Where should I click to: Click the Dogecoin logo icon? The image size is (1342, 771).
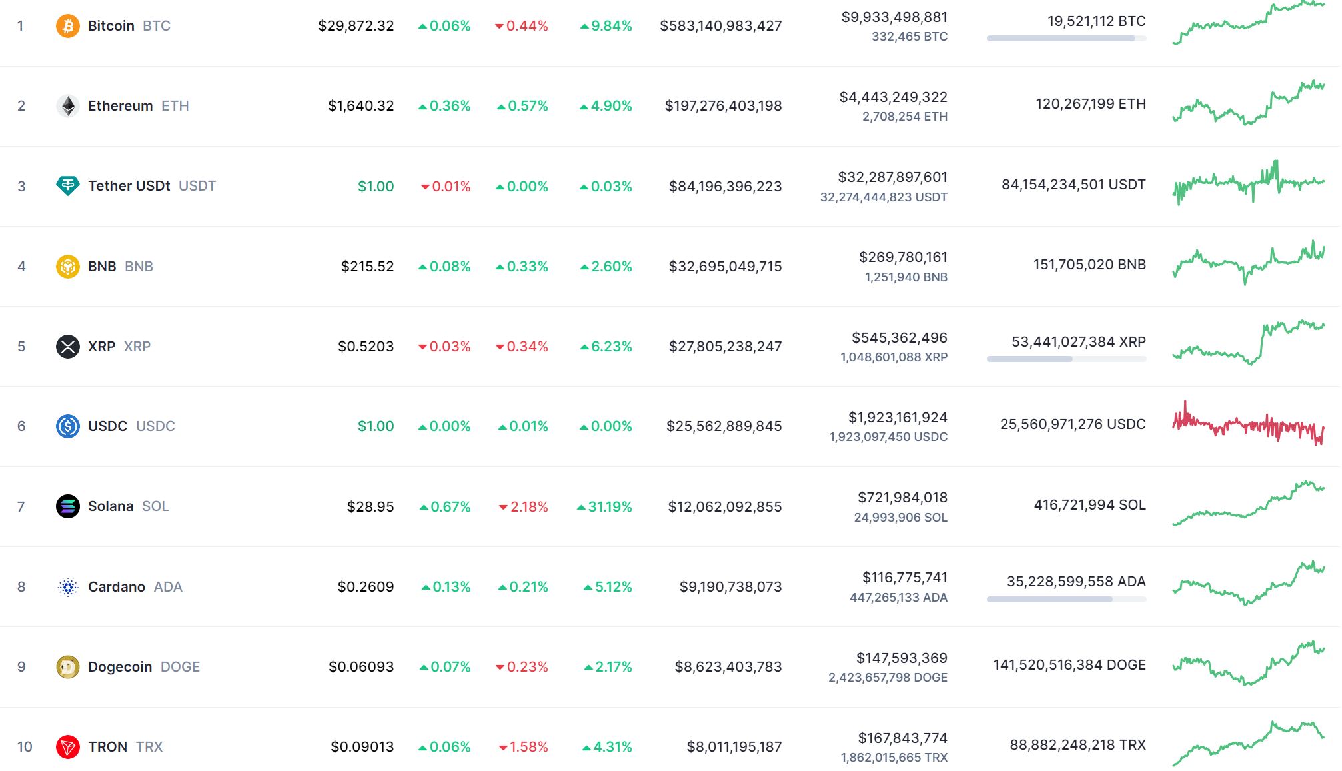click(67, 667)
